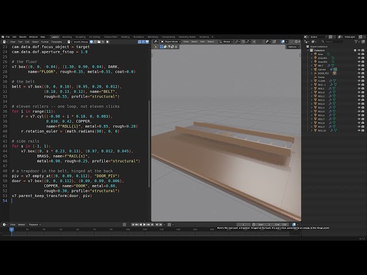Open the Templates menu in text editor
The width and height of the screenshot is (367, 275).
(56, 42)
